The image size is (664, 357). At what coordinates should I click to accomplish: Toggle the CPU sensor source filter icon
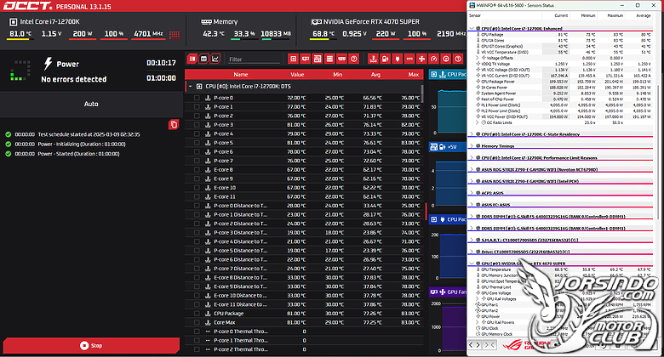pos(293,59)
